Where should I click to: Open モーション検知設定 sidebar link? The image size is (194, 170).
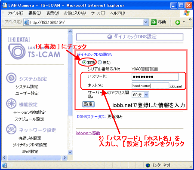click(x=29, y=112)
